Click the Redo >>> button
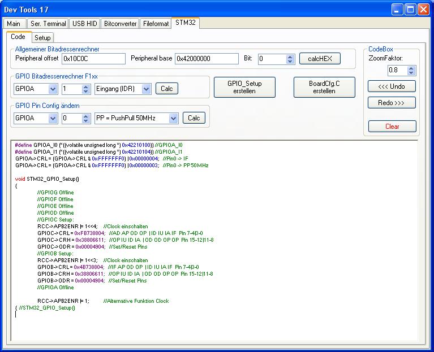The image size is (434, 352). [x=392, y=103]
